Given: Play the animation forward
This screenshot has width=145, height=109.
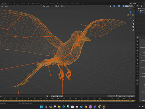Looking at the screenshot, I should [x=58, y=96].
